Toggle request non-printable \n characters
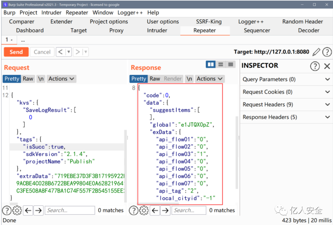The image size is (333, 225). point(41,79)
